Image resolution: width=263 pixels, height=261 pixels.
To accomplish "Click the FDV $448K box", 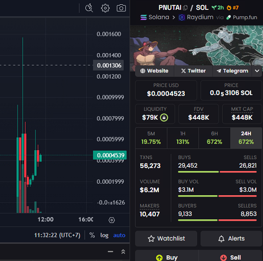I will tap(199, 114).
